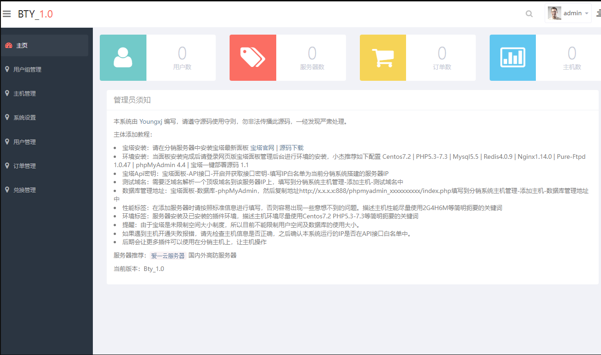Click the shopping cart icon on the 订单数 card

(382, 58)
